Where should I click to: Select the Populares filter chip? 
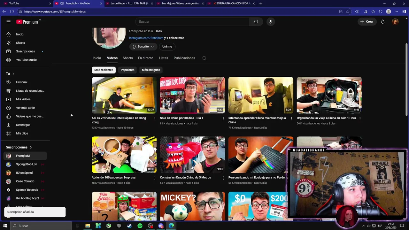coord(127,70)
